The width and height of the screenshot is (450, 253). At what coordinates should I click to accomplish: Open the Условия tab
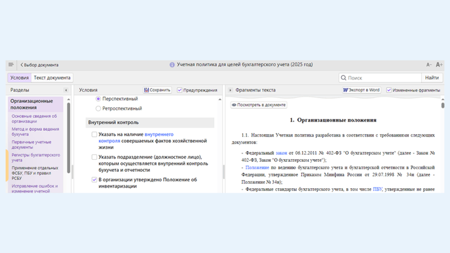(x=20, y=78)
